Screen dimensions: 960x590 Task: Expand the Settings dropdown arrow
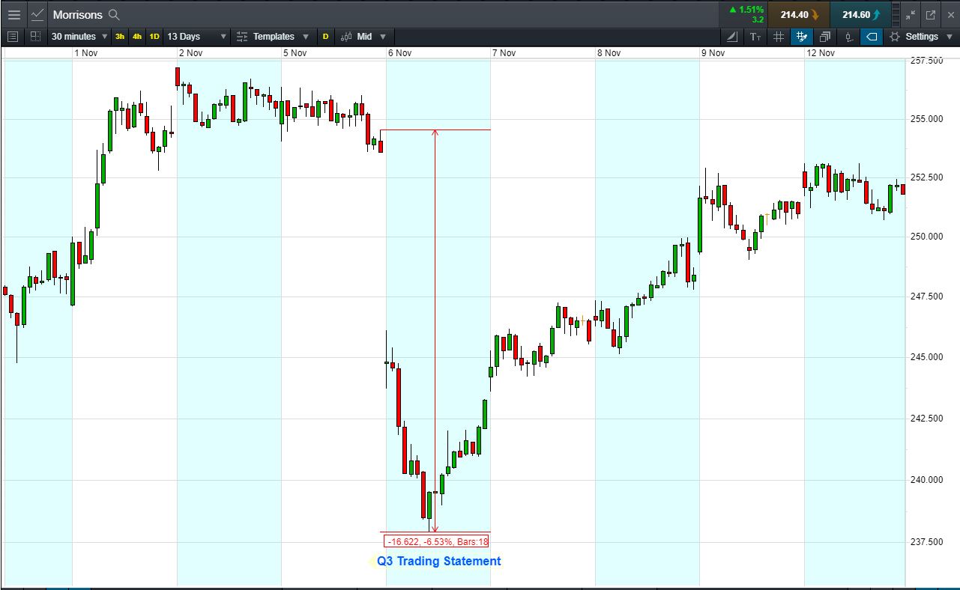(x=948, y=36)
